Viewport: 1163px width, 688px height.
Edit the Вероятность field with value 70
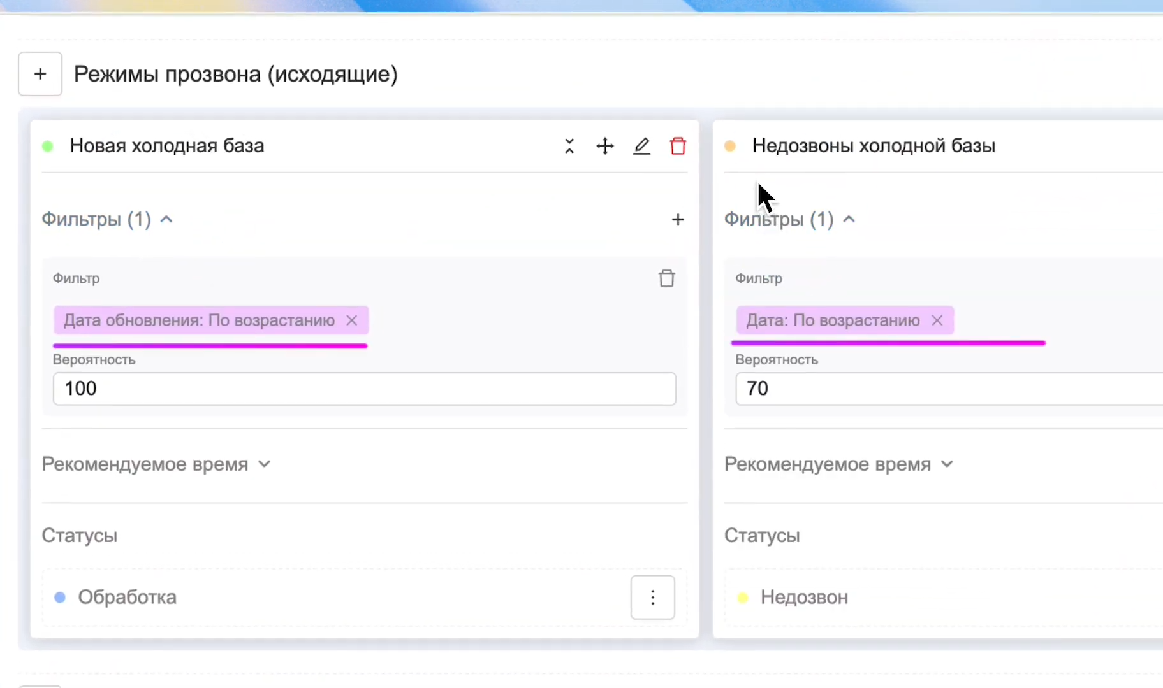click(949, 389)
